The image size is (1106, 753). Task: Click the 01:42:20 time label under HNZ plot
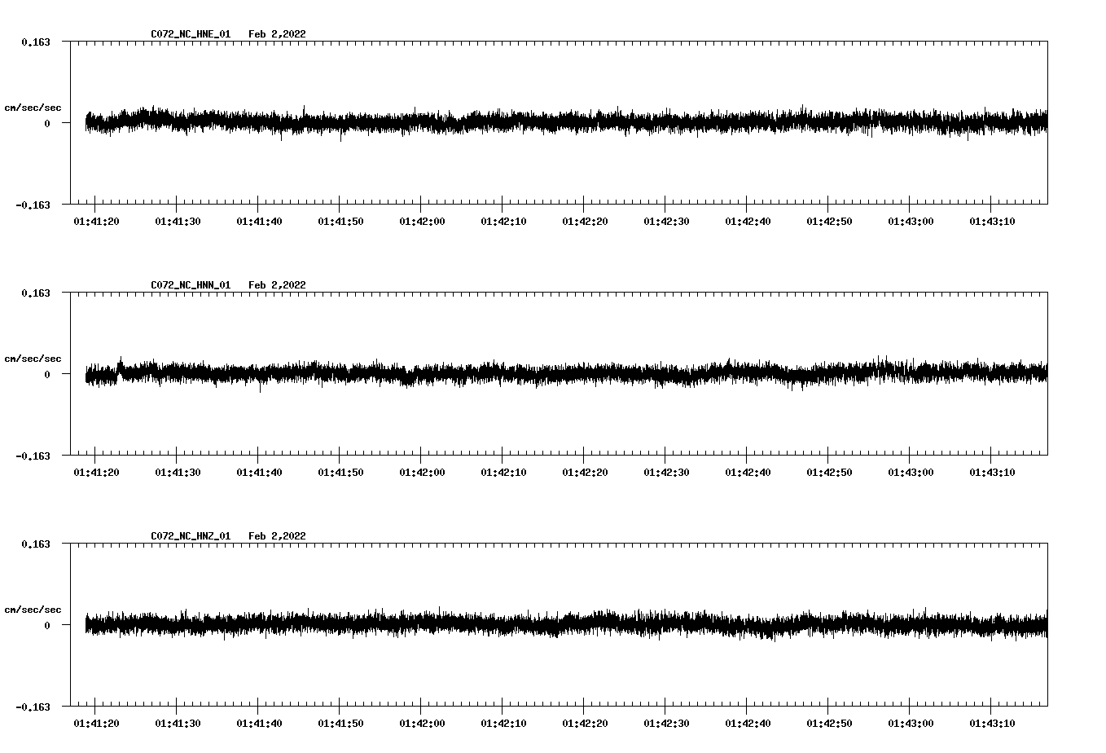click(x=585, y=724)
